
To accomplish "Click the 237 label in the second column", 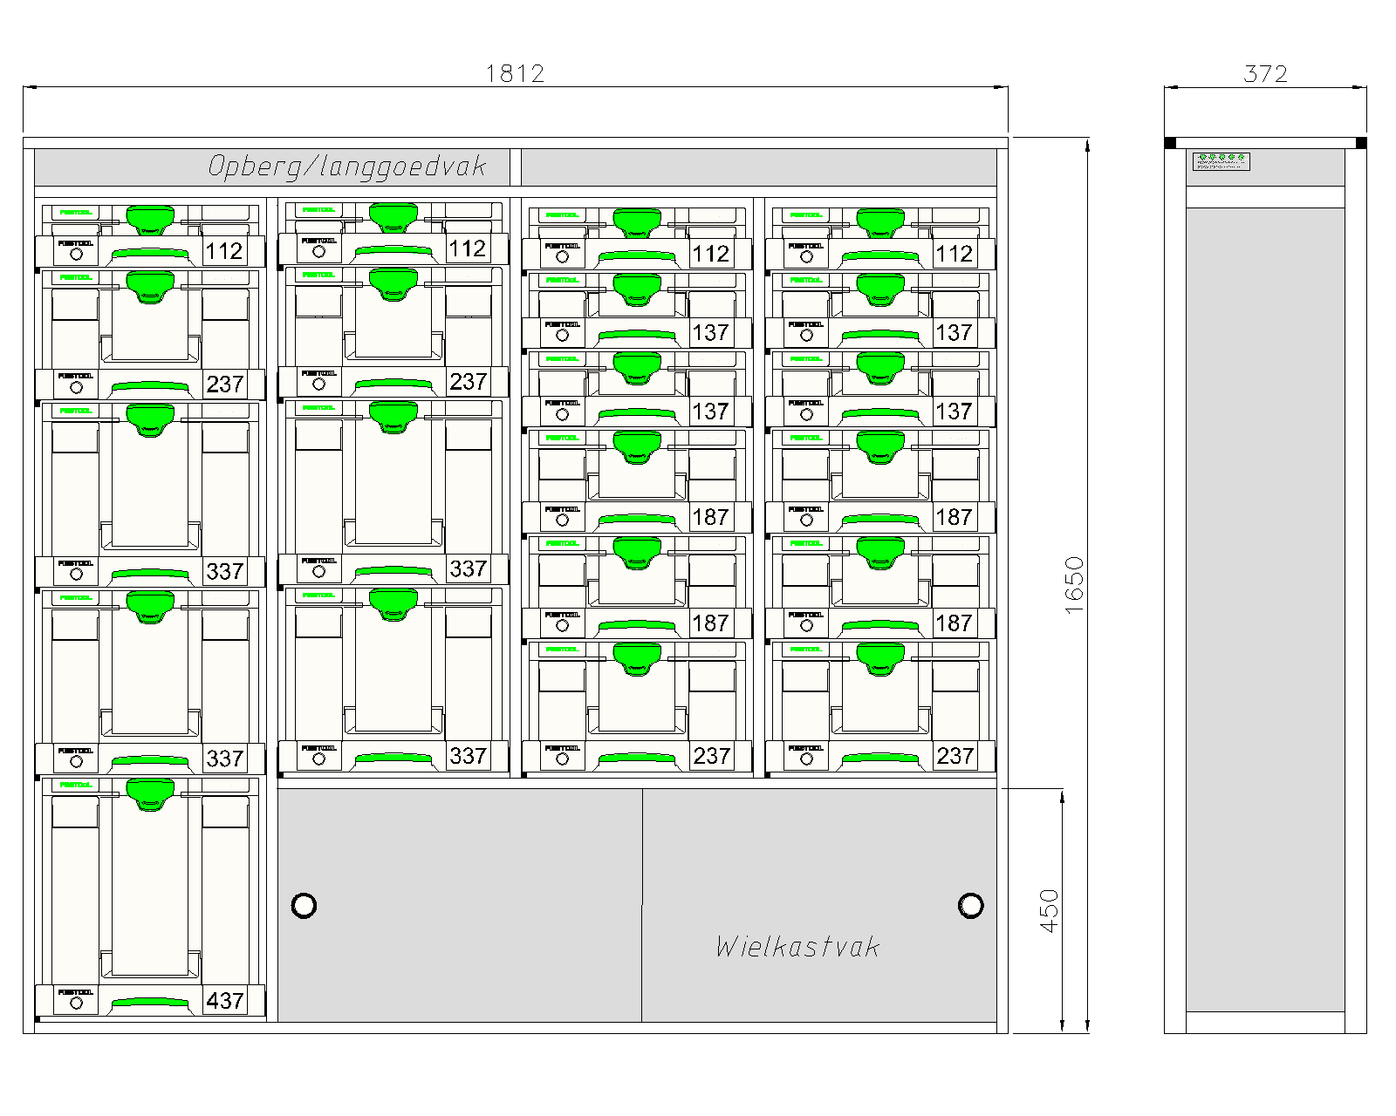I will click(468, 381).
